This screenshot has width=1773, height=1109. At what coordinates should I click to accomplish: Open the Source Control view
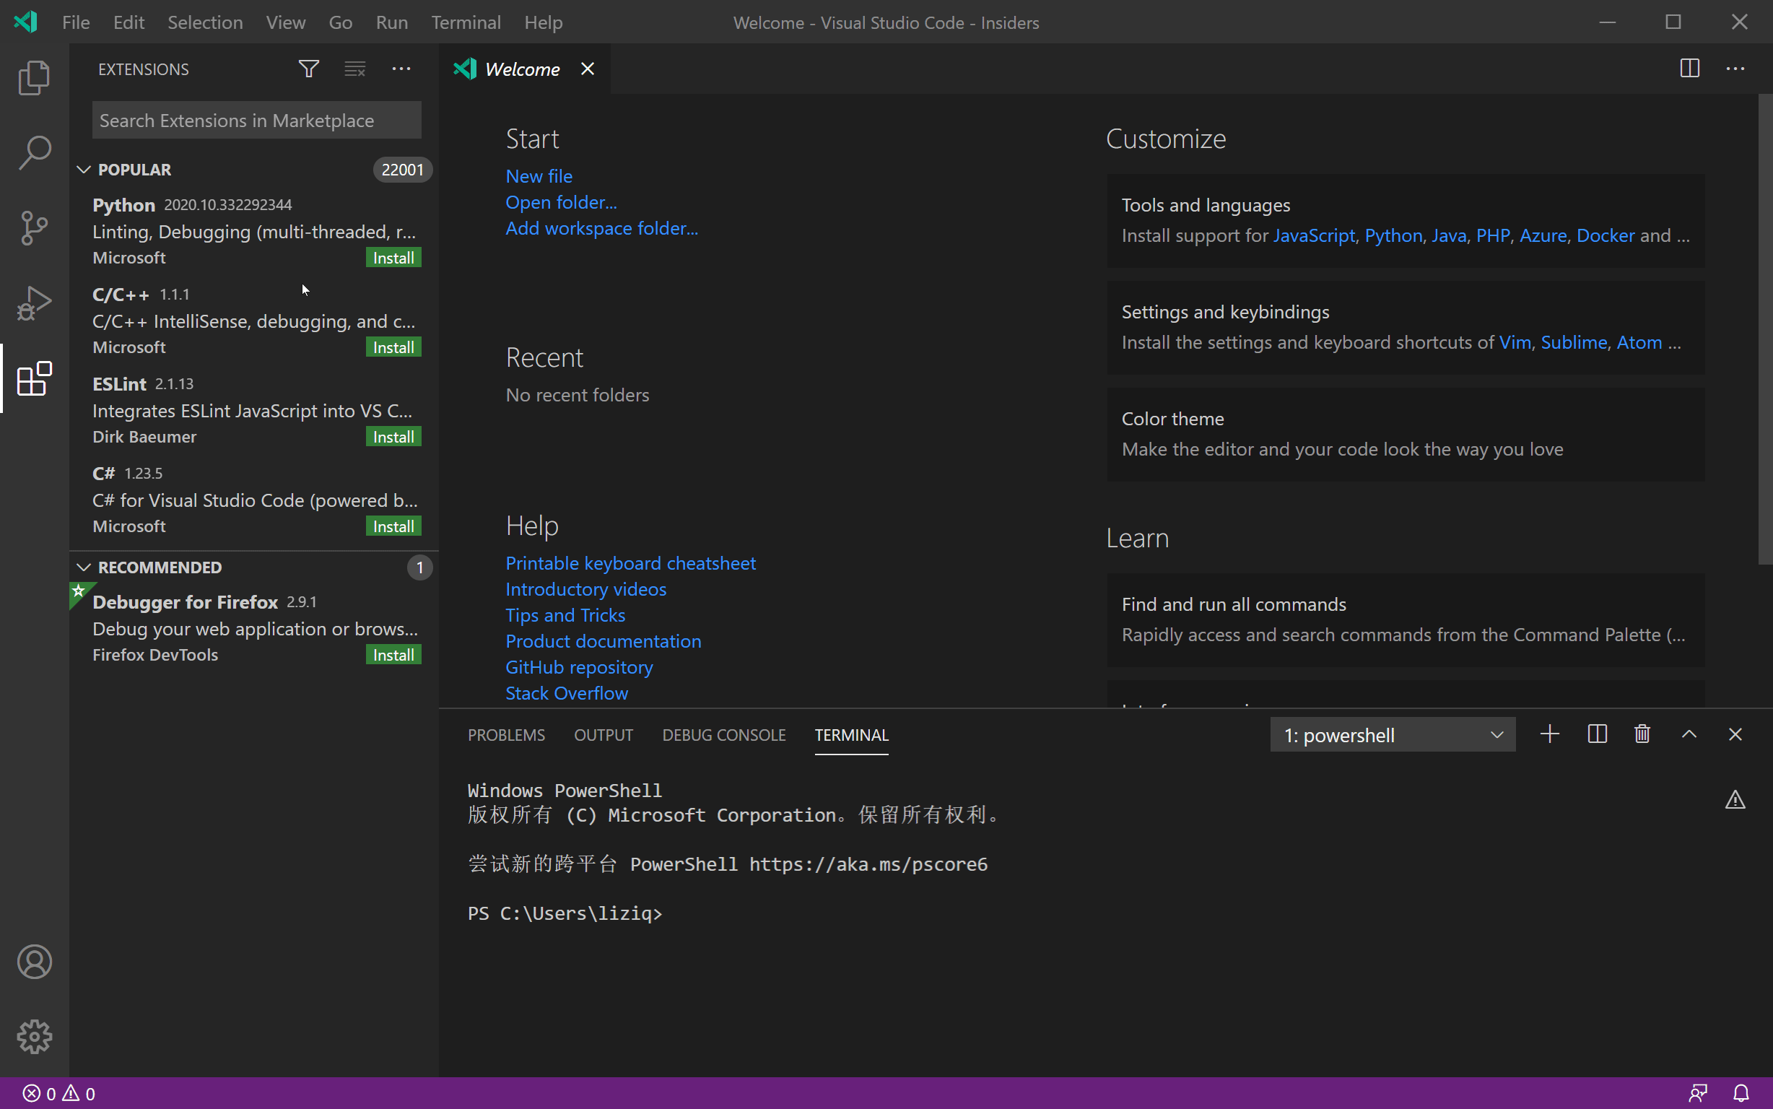click(34, 227)
